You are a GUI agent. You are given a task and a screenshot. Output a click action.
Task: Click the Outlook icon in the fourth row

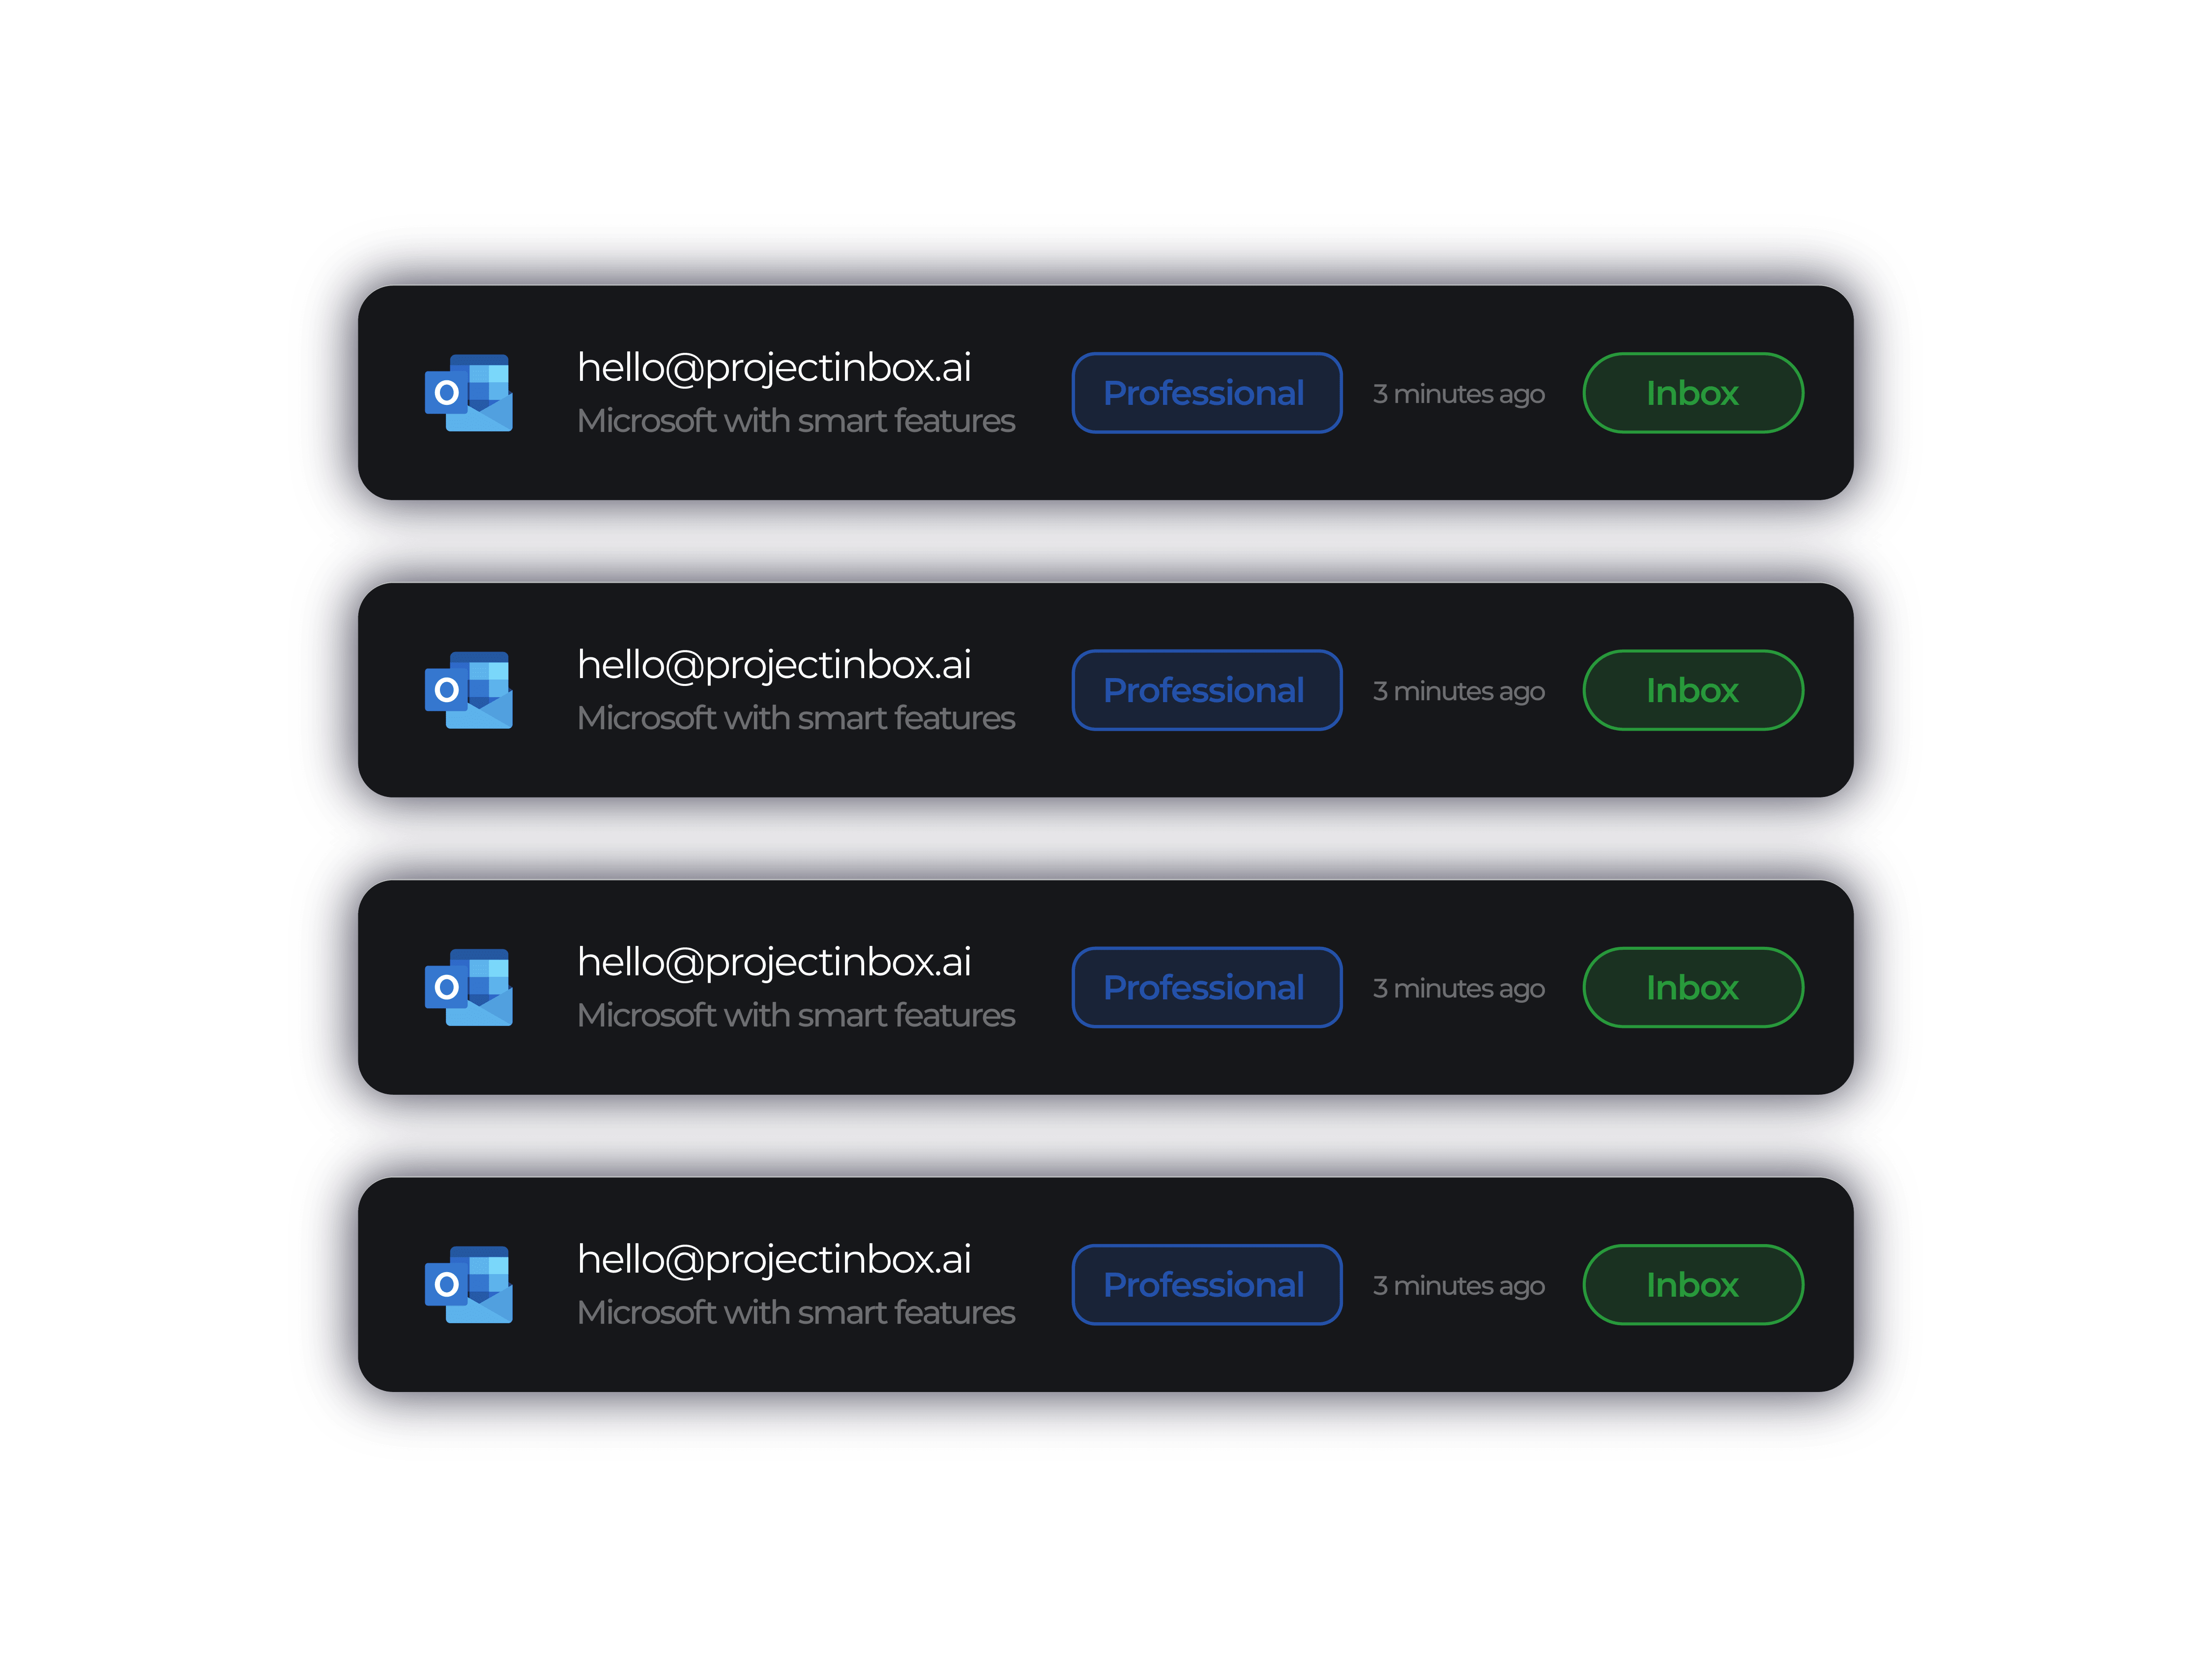468,1284
